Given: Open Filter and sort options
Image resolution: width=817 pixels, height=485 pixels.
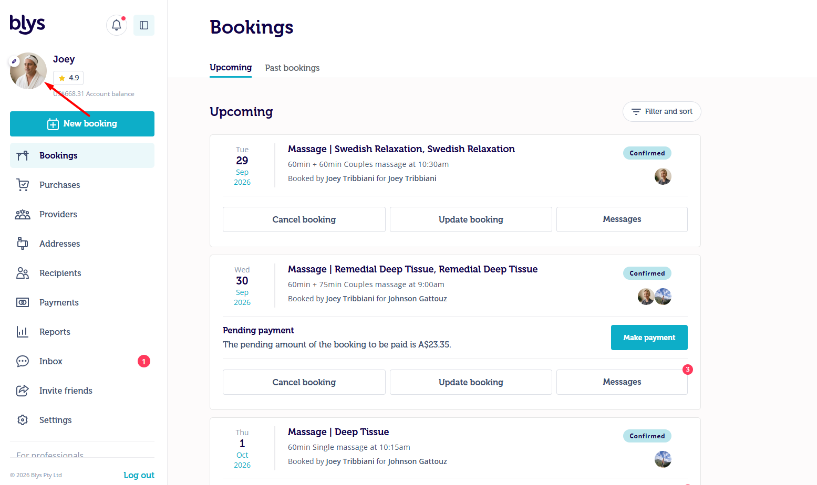Looking at the screenshot, I should point(662,111).
